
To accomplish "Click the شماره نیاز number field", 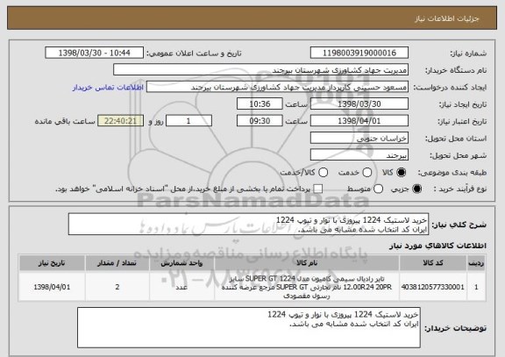I will pos(359,53).
